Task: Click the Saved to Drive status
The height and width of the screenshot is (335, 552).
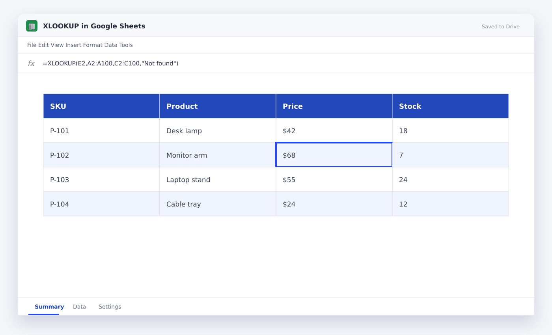Action: pos(501,26)
